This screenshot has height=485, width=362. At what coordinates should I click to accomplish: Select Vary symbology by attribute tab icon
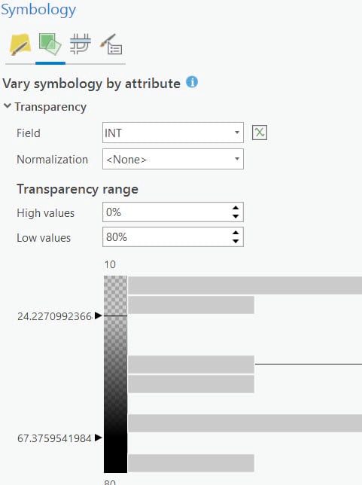tap(50, 44)
